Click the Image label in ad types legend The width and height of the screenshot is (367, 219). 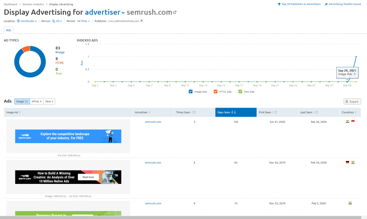pos(60,52)
